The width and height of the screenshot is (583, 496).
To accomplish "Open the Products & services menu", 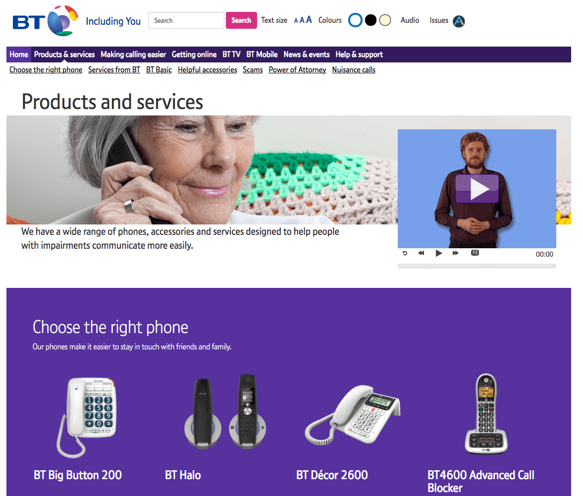I will click(x=64, y=55).
